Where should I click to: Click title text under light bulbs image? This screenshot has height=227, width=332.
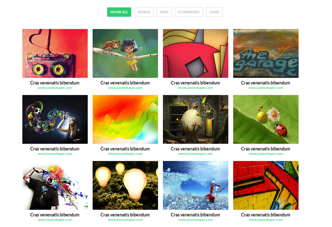click(125, 215)
